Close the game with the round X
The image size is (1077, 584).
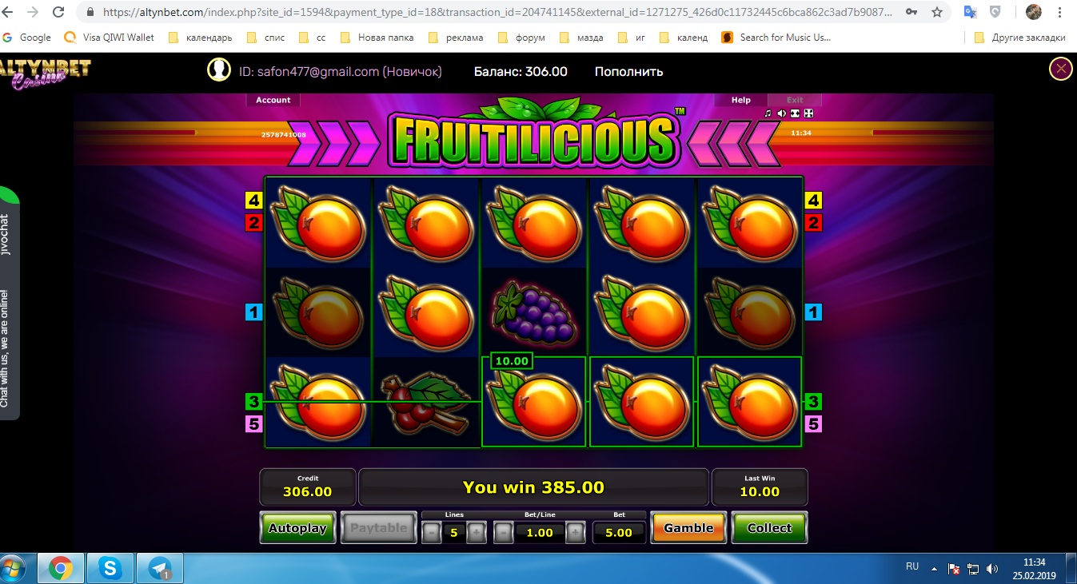pos(1060,70)
